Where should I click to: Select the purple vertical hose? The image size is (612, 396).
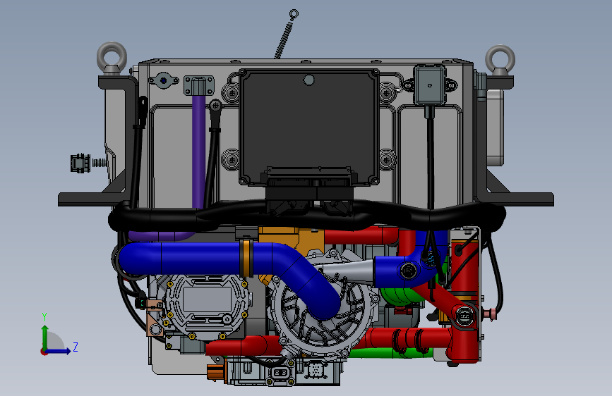coord(198,152)
